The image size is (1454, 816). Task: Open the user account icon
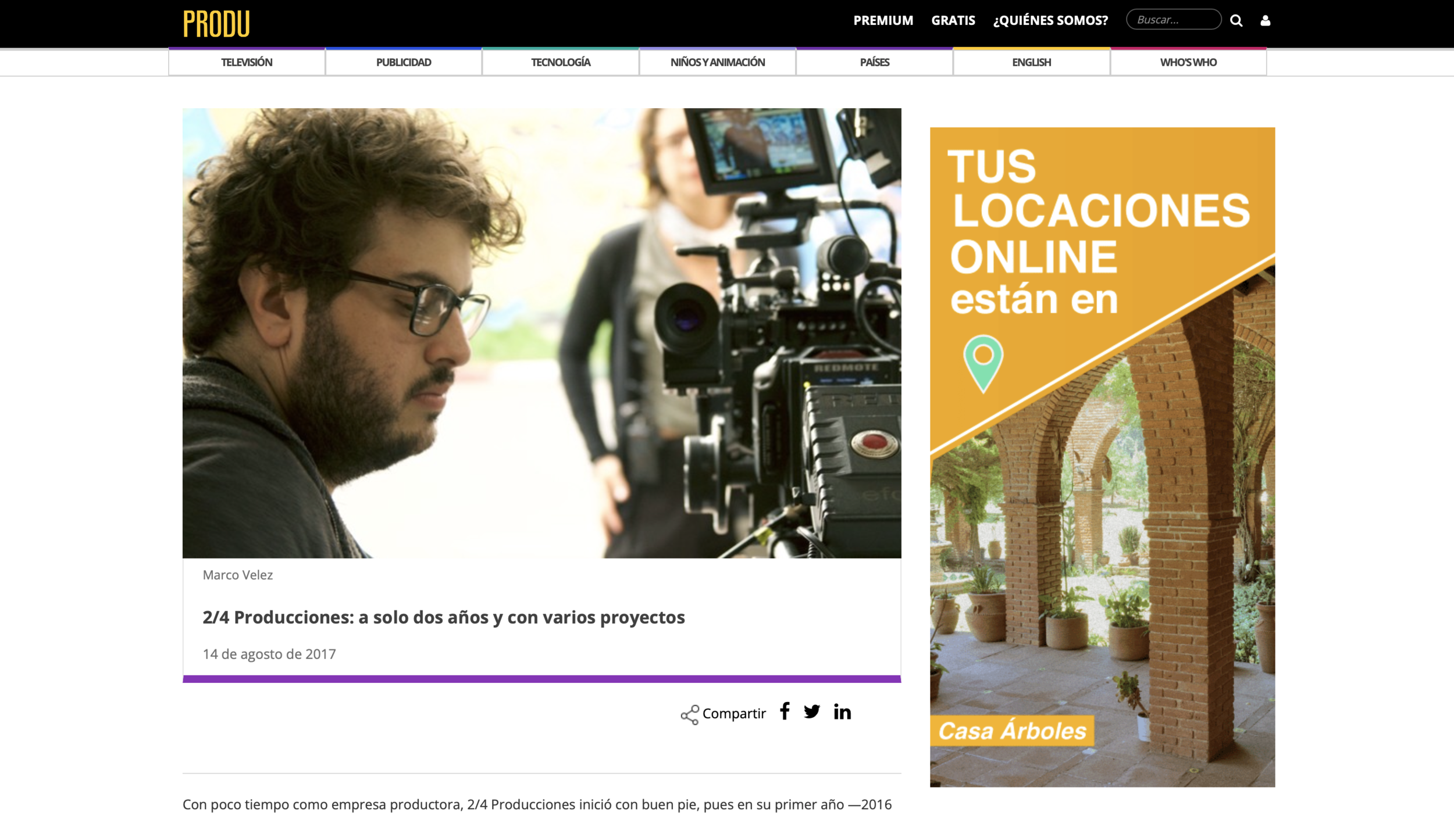coord(1265,21)
